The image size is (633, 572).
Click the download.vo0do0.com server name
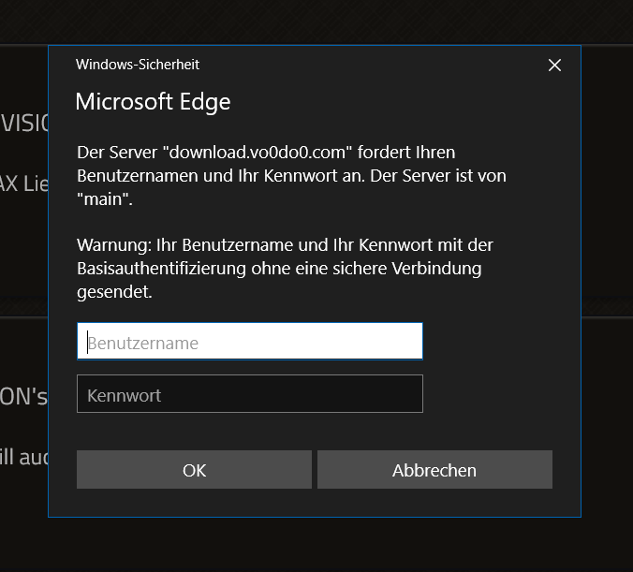pos(247,151)
